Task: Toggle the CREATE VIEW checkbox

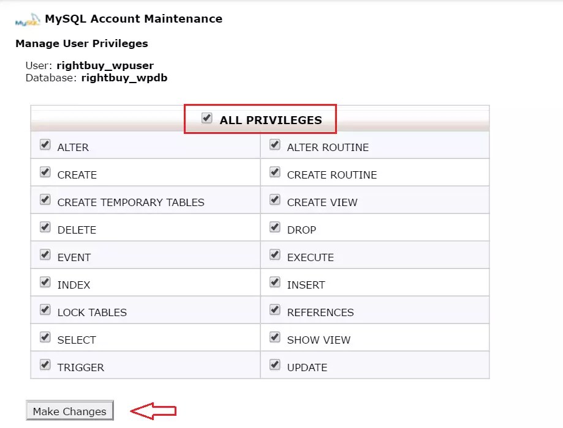Action: coord(274,200)
